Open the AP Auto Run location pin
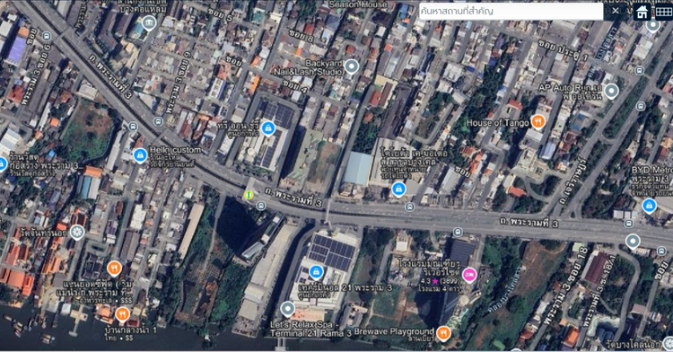The width and height of the screenshot is (673, 352). (x=611, y=91)
